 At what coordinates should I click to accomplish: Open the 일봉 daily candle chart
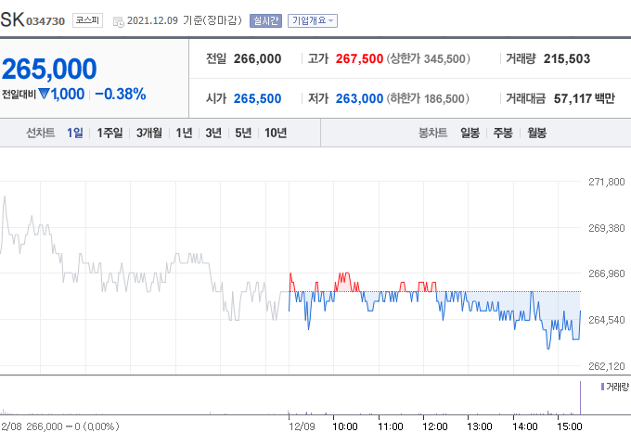pos(470,133)
